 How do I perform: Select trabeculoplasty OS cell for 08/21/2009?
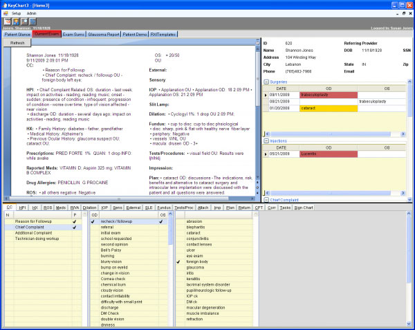coord(382,102)
